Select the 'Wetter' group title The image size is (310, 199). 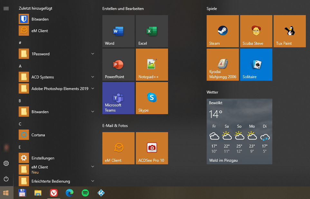pos(212,92)
